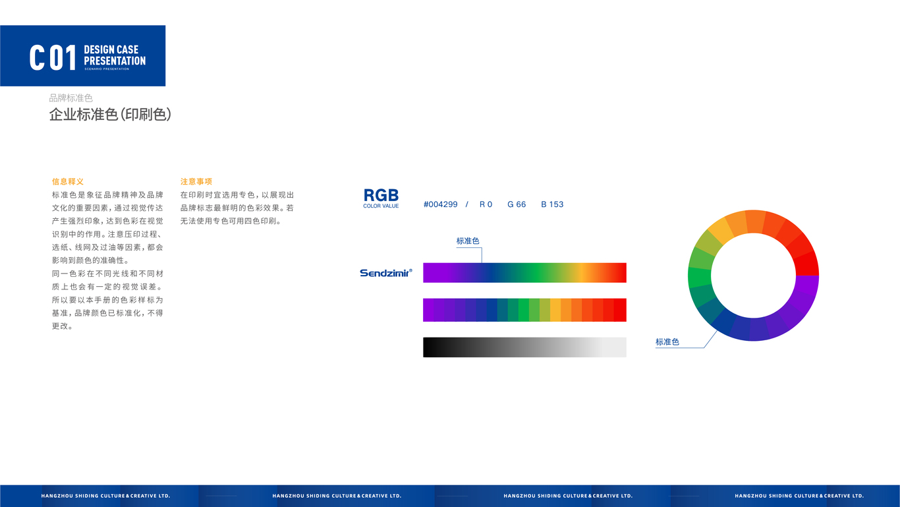Select the C 01 section number
Image resolution: width=900 pixels, height=507 pixels.
coord(53,58)
